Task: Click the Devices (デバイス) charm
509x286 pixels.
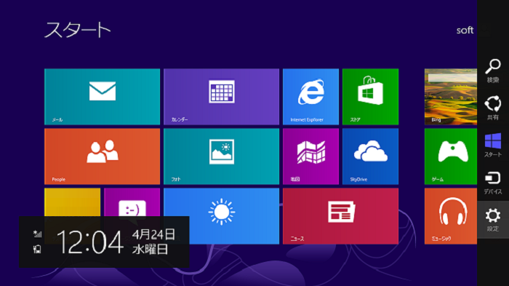Action: [493, 183]
